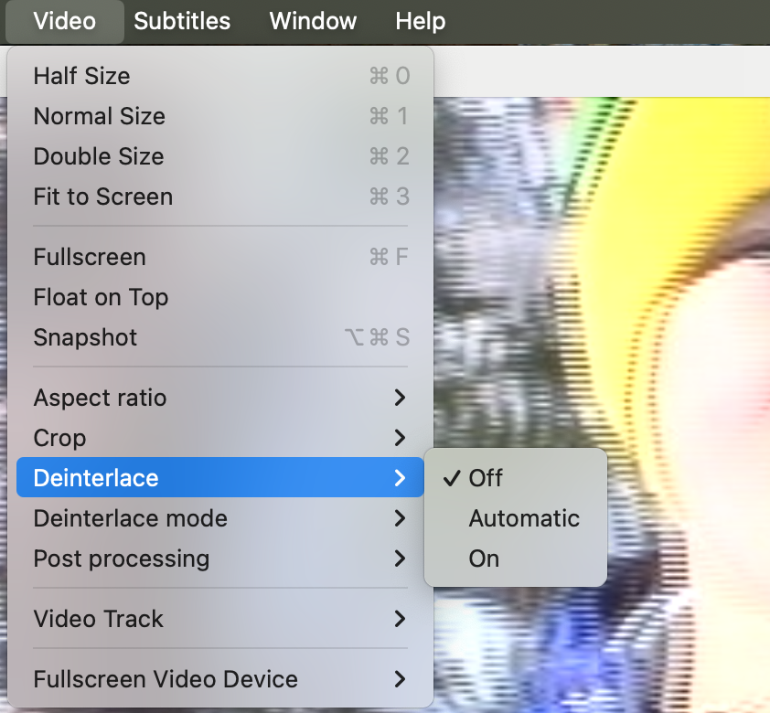The height and width of the screenshot is (713, 770).
Task: Choose Normal Size from Video menu
Action: click(99, 116)
